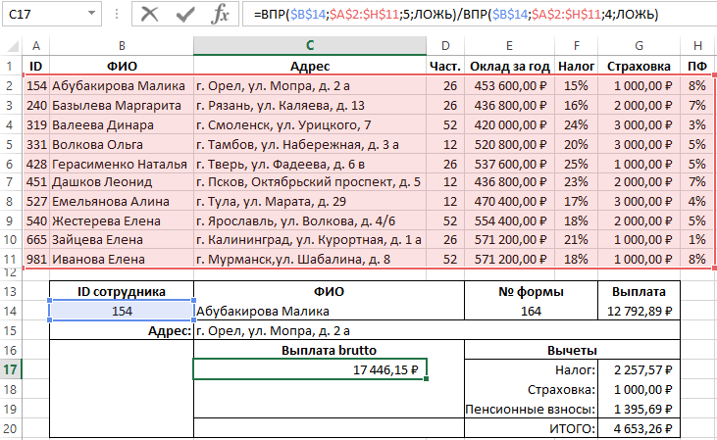Click the Select All corner triangle

pyautogui.click(x=10, y=46)
